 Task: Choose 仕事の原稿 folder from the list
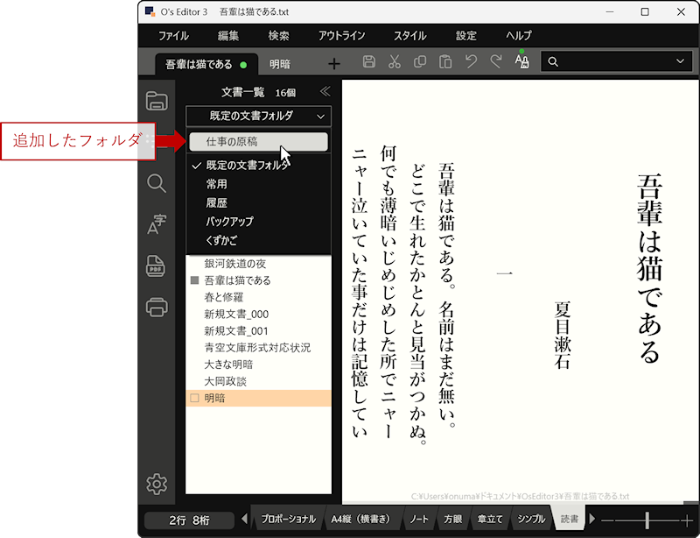258,142
